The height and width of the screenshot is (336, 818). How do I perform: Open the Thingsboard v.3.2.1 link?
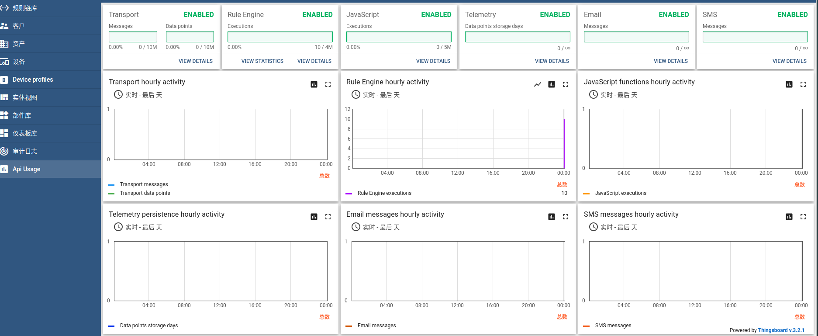point(781,330)
